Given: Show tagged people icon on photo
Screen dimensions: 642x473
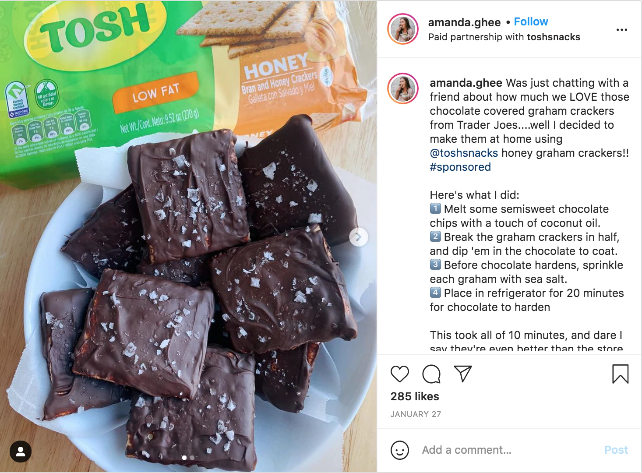Looking at the screenshot, I should (21, 452).
